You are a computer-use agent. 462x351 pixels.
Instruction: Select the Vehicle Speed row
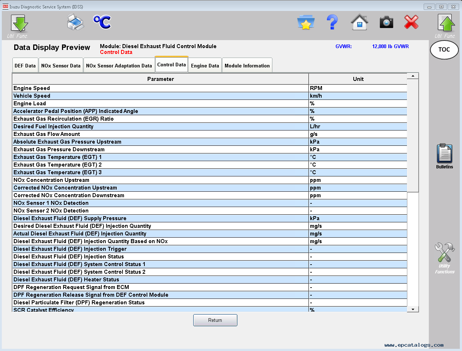(210, 96)
